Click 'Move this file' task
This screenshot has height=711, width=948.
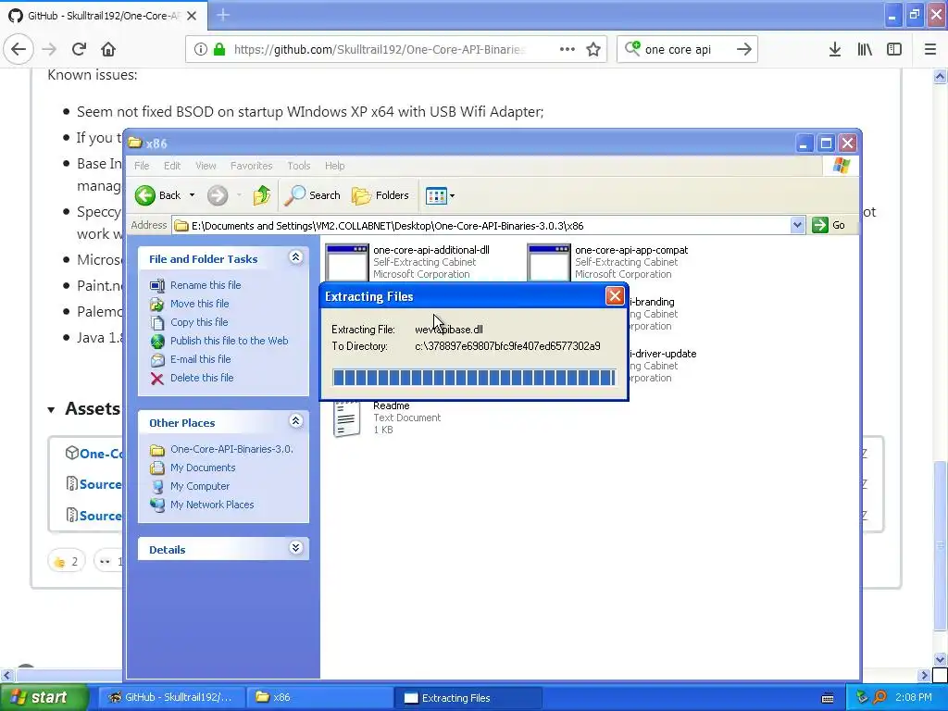[200, 304]
